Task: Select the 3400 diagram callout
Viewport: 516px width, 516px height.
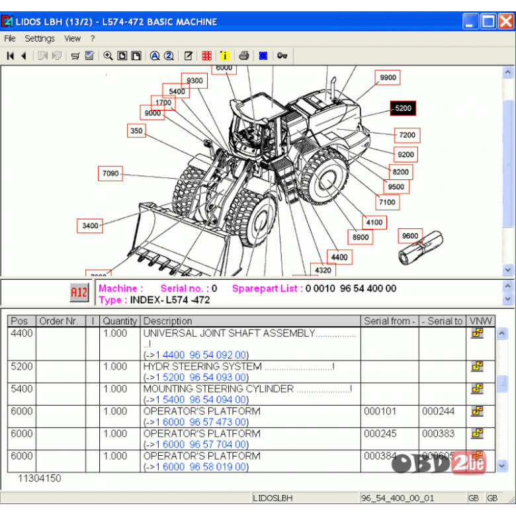Action: (x=90, y=226)
